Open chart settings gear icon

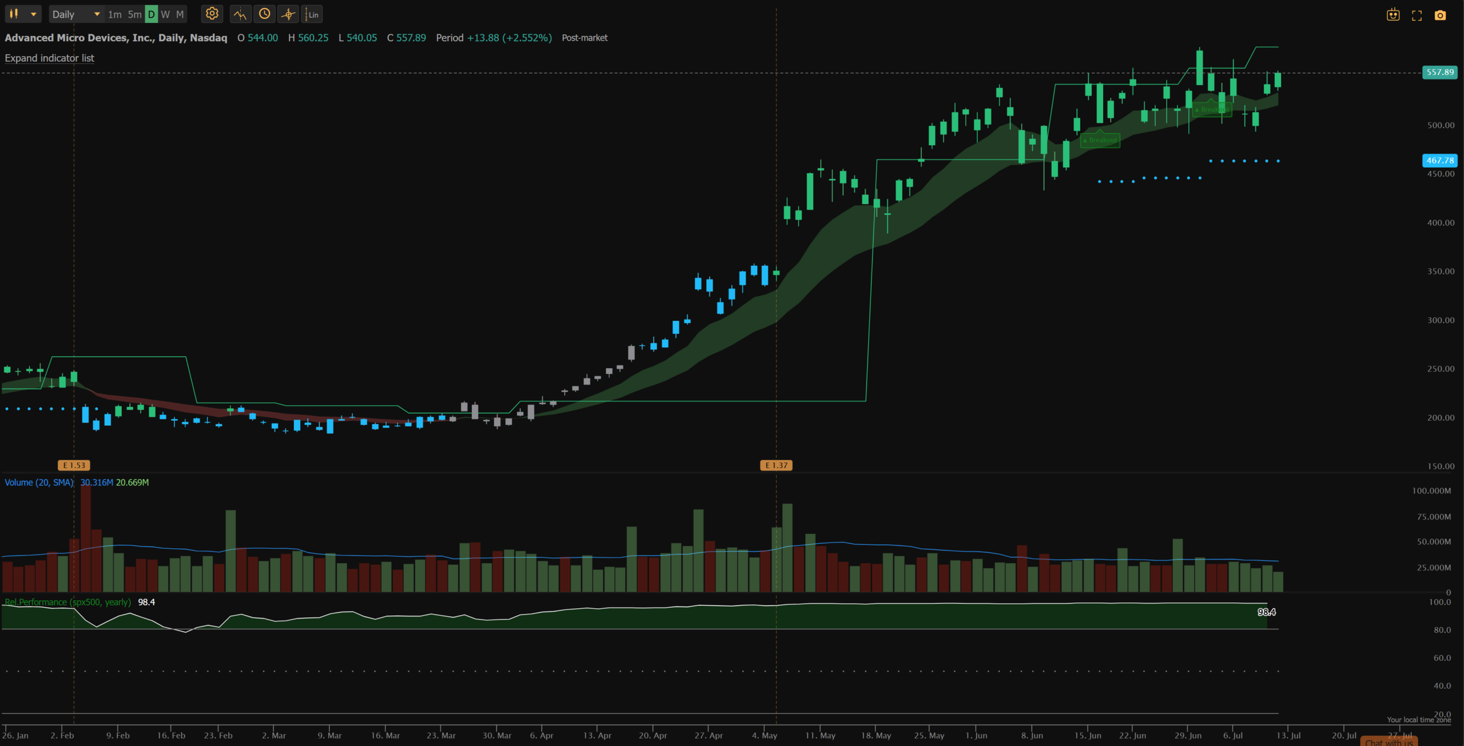tap(212, 14)
